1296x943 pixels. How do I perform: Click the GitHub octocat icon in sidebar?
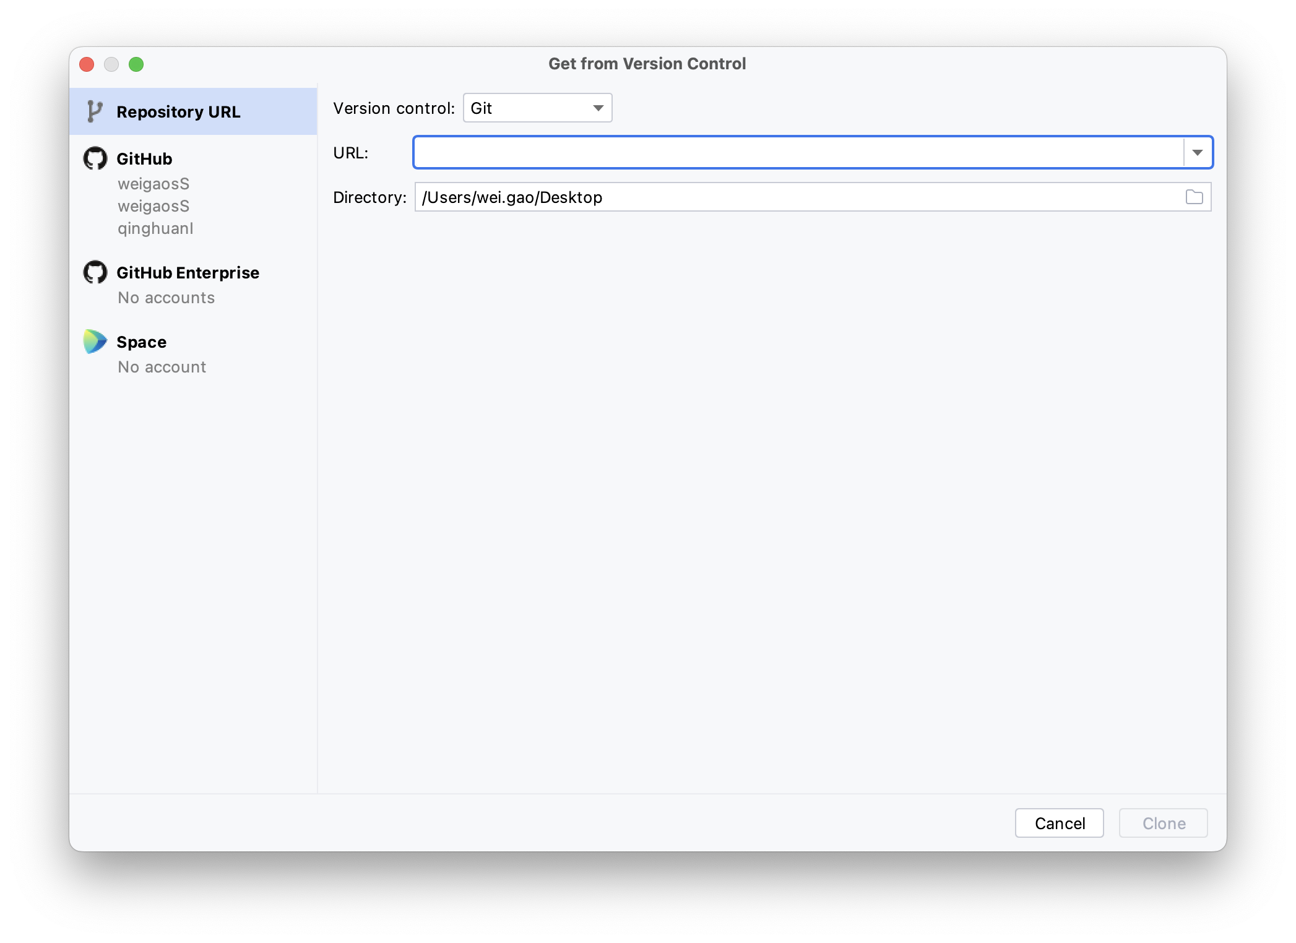click(x=94, y=158)
